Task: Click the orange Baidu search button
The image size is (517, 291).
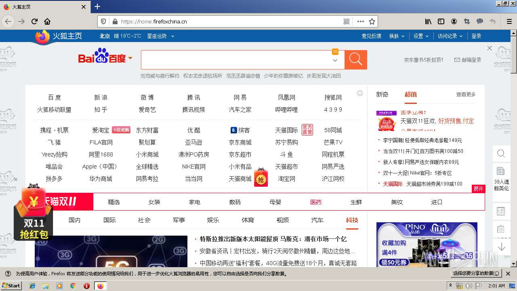Action: point(355,59)
